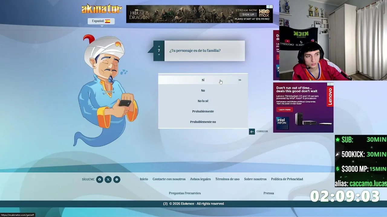Click the House of the Dragon banner ad

coord(200,14)
